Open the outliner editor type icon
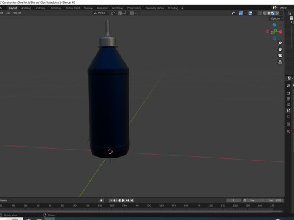Screen dimensions: 294x220 tap(290, 13)
